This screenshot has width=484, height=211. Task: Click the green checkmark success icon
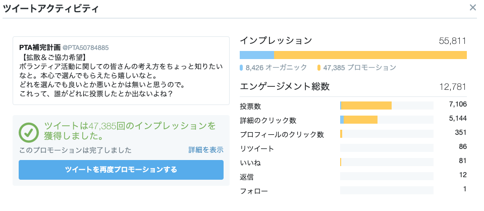click(29, 132)
